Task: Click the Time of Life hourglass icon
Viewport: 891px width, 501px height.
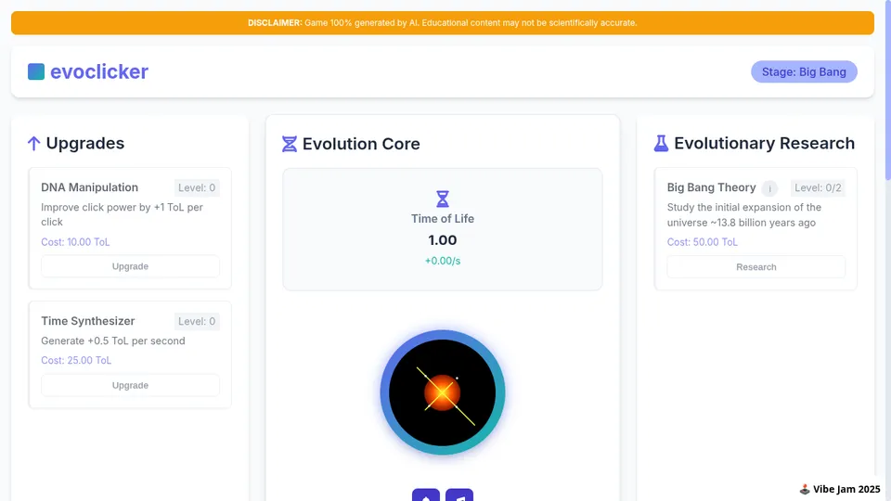Action: tap(442, 199)
